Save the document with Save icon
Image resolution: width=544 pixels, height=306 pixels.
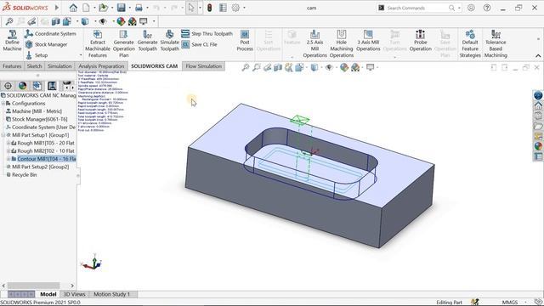click(x=121, y=8)
